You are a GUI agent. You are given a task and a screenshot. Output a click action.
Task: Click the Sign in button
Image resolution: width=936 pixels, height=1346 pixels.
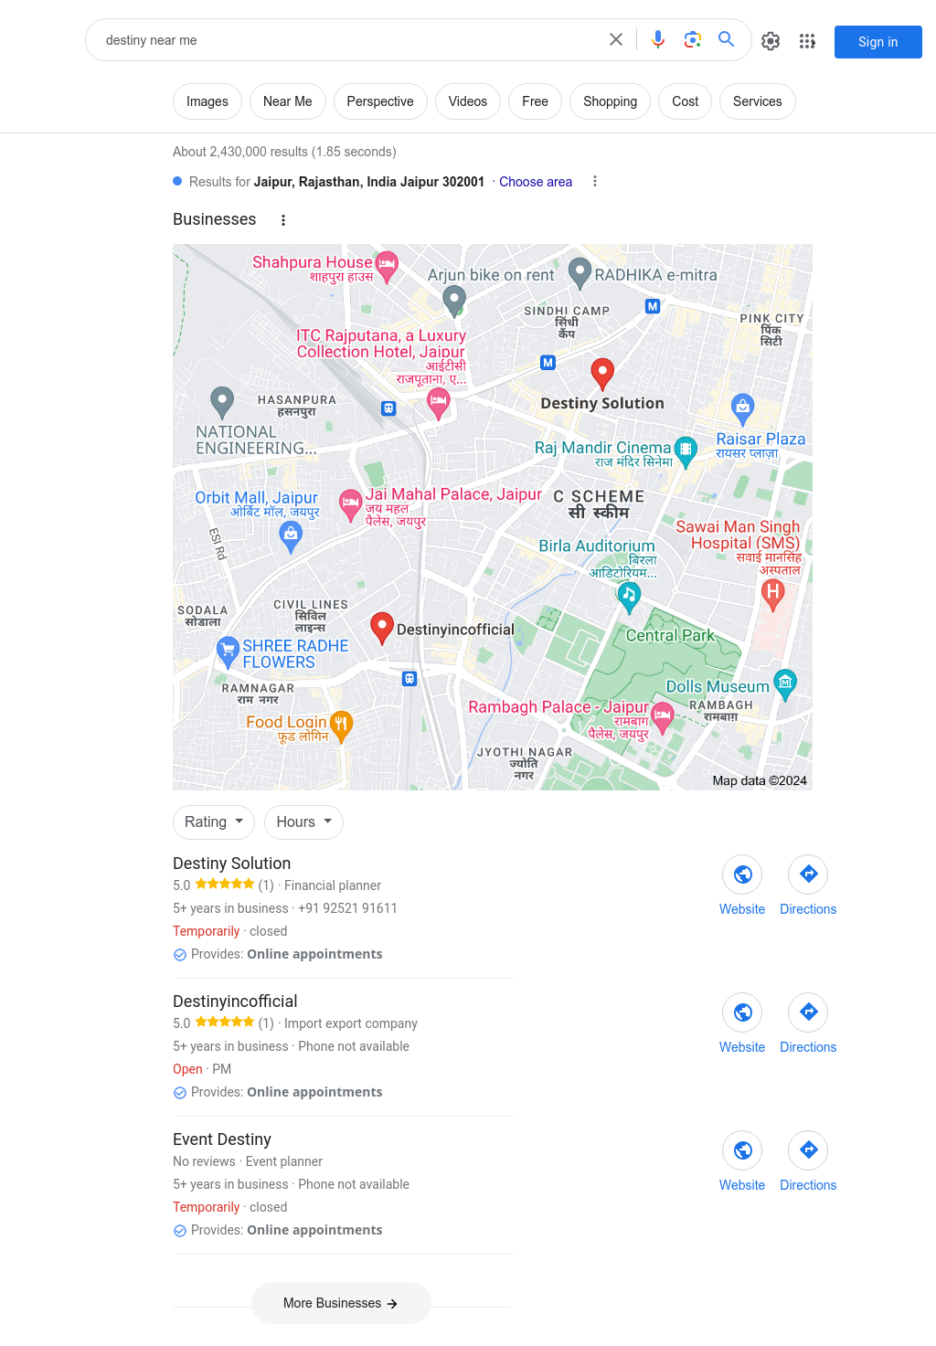pyautogui.click(x=877, y=42)
